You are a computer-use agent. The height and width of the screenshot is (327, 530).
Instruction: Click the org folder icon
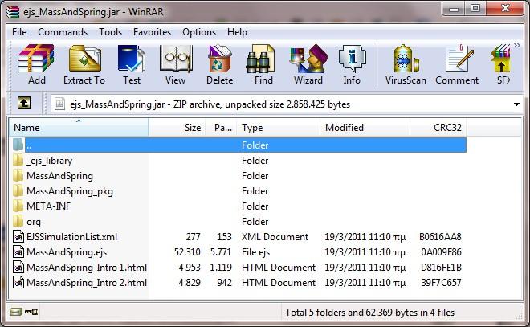coord(18,221)
